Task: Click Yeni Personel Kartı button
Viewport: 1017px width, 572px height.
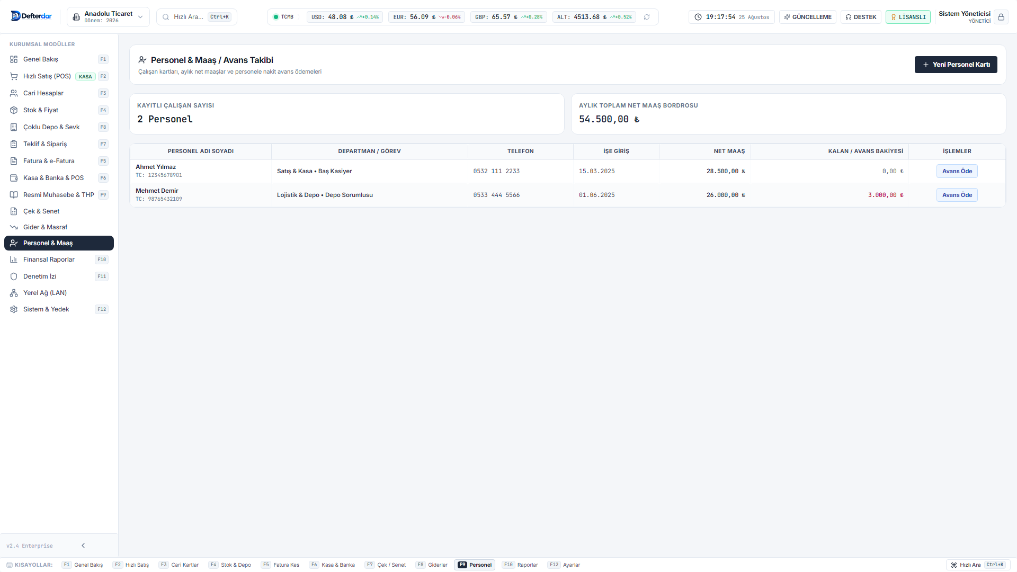Action: coord(956,65)
